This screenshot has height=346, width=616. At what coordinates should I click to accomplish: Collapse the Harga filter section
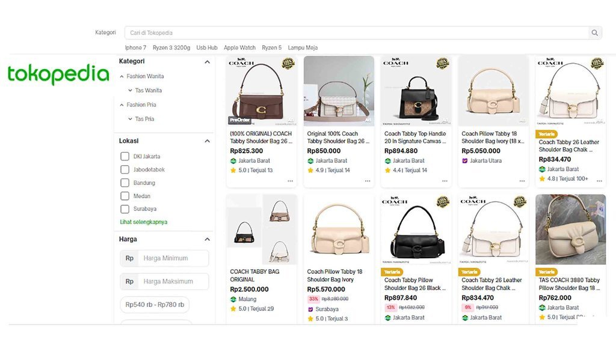tap(207, 239)
